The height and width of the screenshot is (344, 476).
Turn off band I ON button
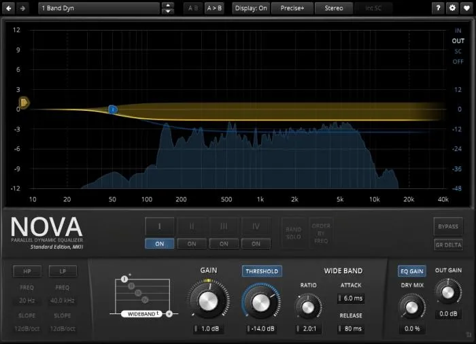click(160, 243)
